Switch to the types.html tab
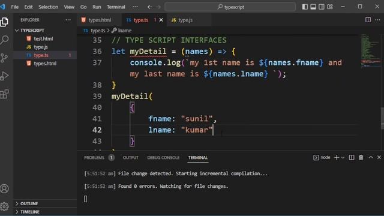 (x=100, y=20)
